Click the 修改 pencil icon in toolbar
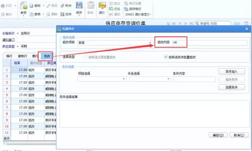The image size is (252, 151). (x=48, y=6)
